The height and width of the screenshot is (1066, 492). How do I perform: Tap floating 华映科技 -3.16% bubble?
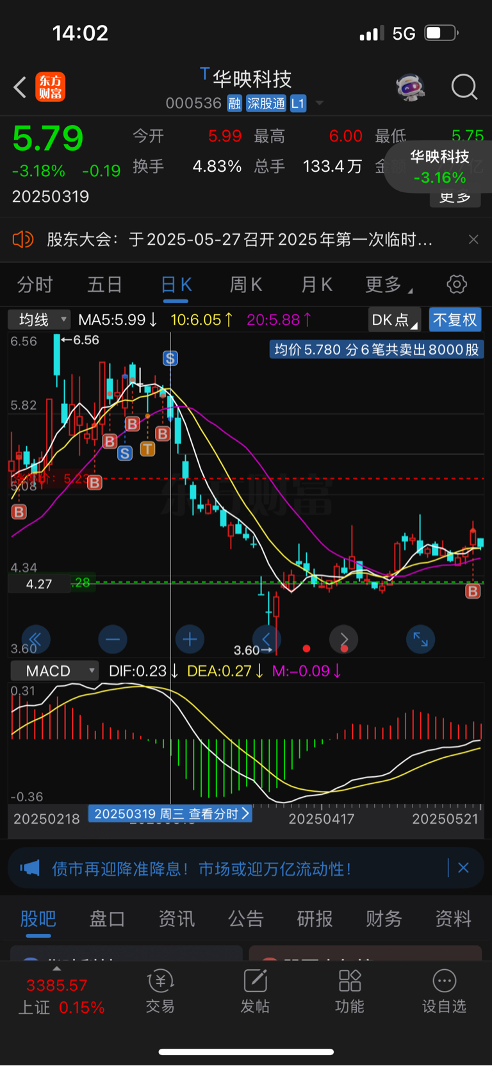tap(439, 167)
